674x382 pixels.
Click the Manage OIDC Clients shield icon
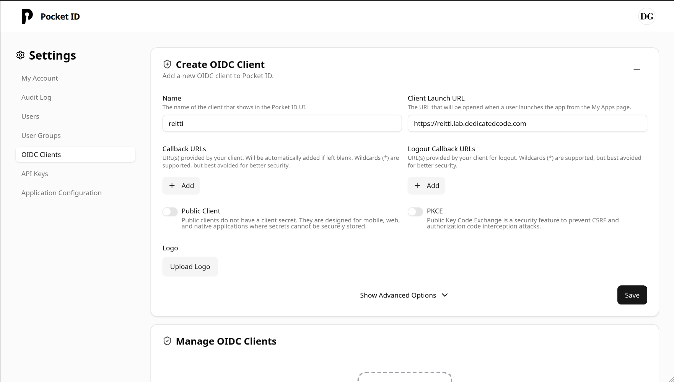coord(167,341)
